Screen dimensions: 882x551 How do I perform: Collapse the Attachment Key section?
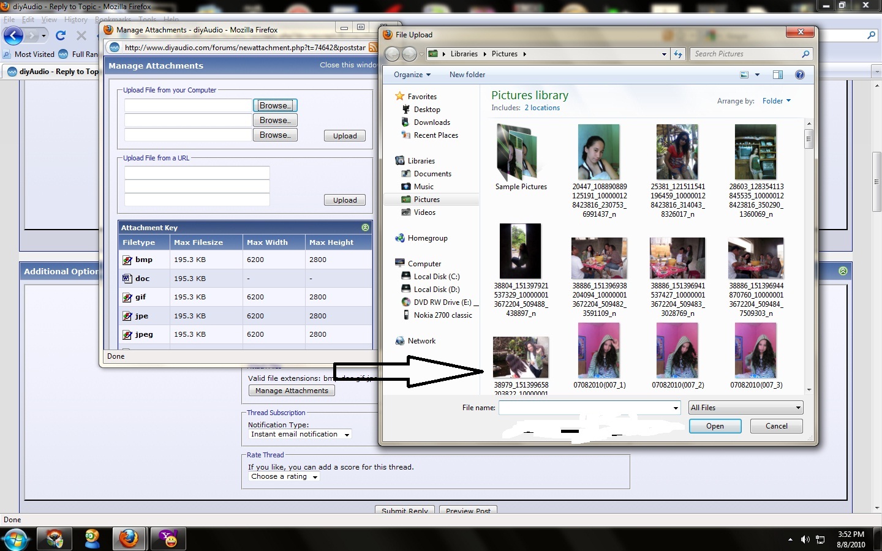(366, 228)
